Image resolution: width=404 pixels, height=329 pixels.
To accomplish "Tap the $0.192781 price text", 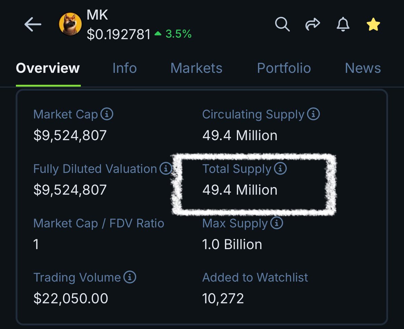I will tap(119, 34).
